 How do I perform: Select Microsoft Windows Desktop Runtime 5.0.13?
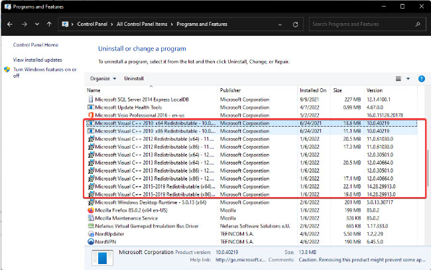(252, 202)
